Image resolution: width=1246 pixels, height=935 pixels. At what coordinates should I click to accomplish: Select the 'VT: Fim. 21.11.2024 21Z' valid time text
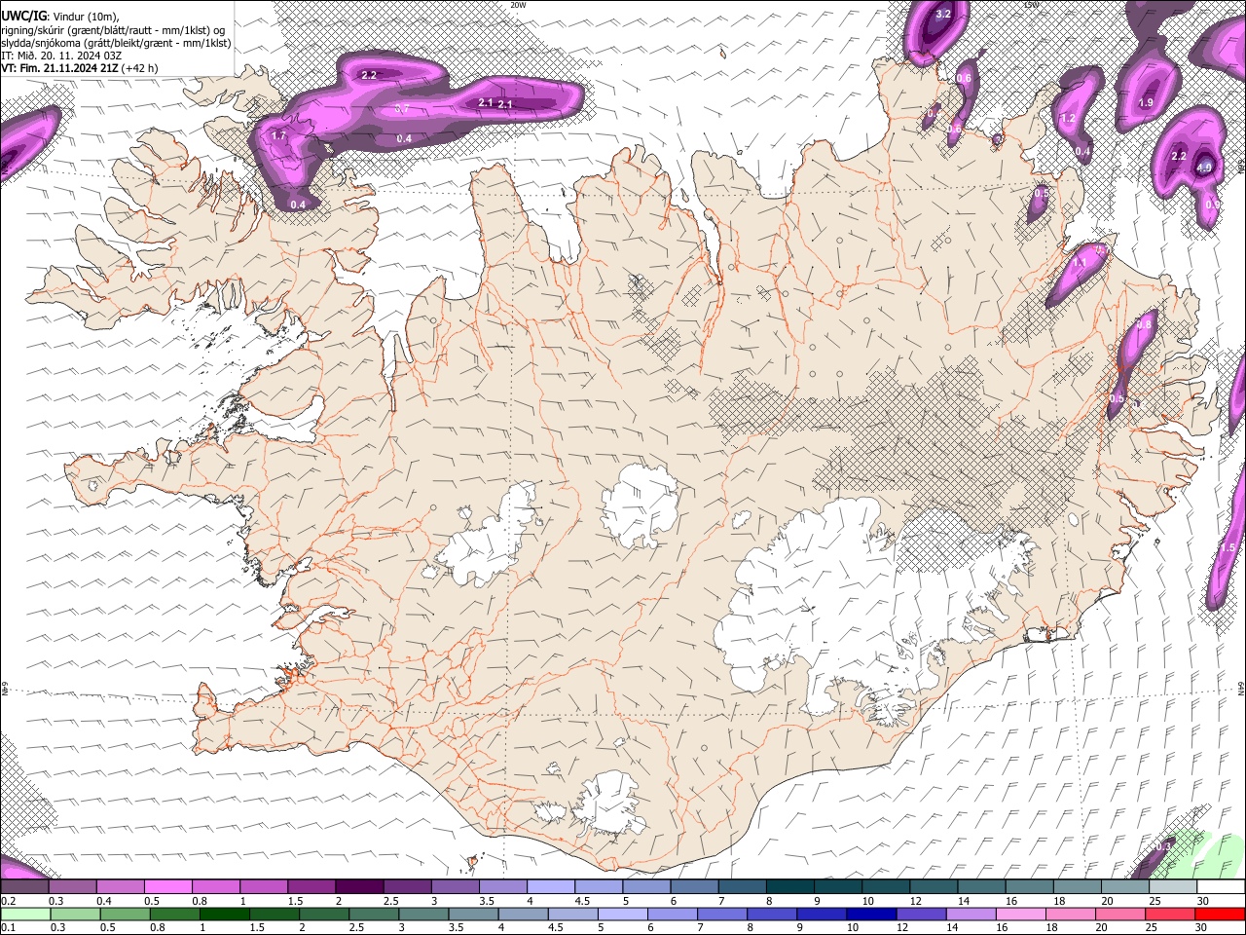tap(59, 68)
